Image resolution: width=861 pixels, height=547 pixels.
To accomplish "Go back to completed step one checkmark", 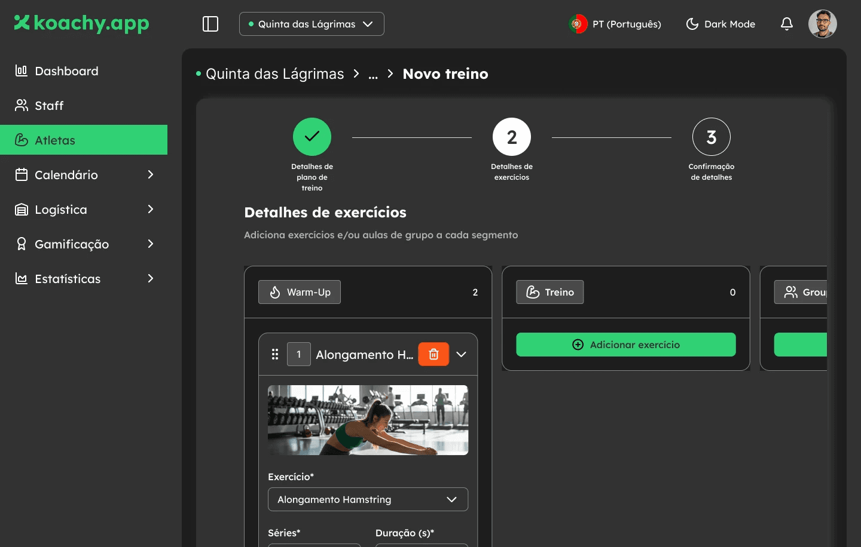I will (x=312, y=137).
